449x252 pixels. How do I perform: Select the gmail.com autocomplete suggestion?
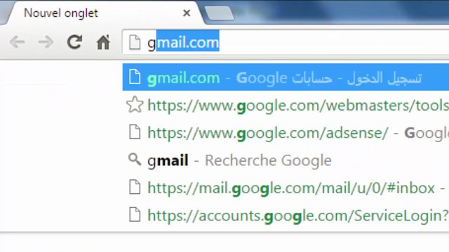click(x=286, y=78)
